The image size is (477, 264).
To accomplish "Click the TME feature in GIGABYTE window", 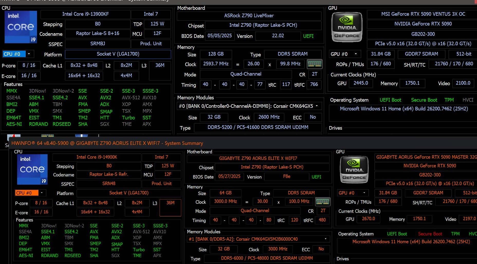I will click(x=137, y=256).
